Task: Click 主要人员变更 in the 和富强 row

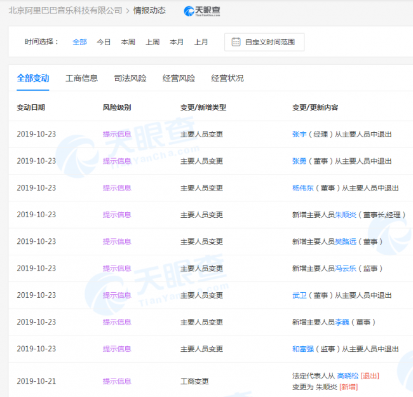Action: (201, 349)
